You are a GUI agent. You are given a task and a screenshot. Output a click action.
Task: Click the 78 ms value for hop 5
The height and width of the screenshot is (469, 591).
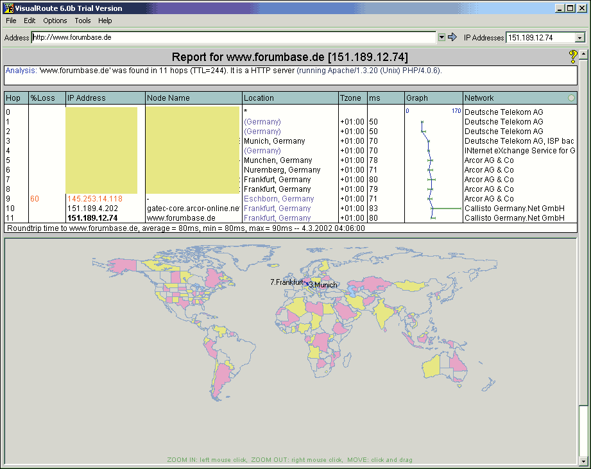coord(373,160)
